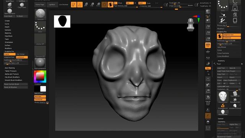The width and height of the screenshot is (245, 138).
Task: Open the current brush picker (Smooth)
Action: pyautogui.click(x=40, y=15)
